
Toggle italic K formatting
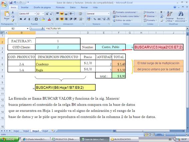[x=25, y=19]
